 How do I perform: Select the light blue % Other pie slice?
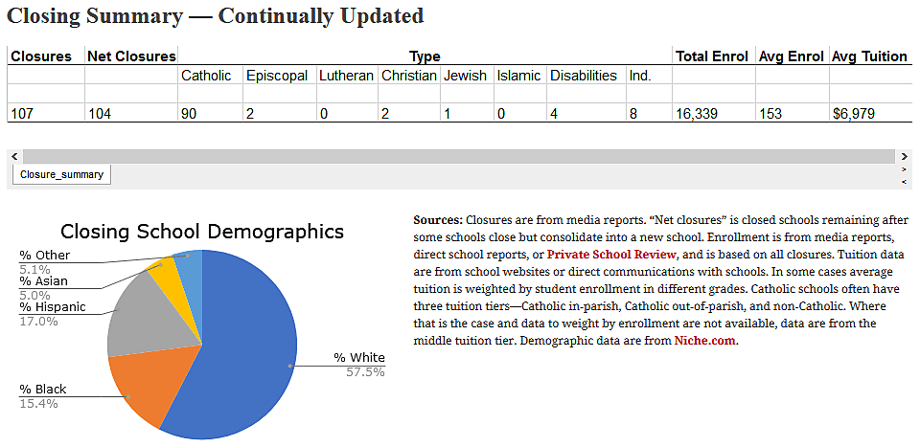pos(190,268)
